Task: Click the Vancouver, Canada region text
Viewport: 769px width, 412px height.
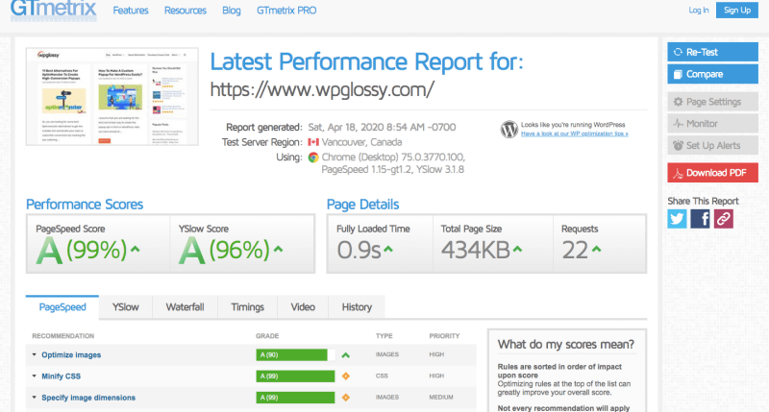Action: tap(362, 142)
